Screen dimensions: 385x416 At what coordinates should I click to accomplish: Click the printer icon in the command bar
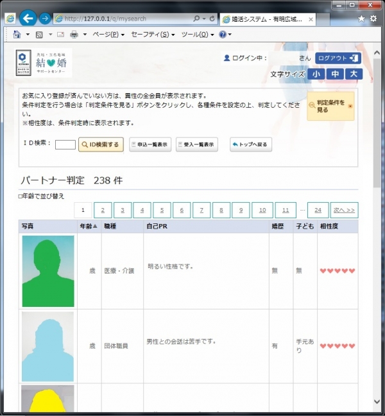[74, 34]
